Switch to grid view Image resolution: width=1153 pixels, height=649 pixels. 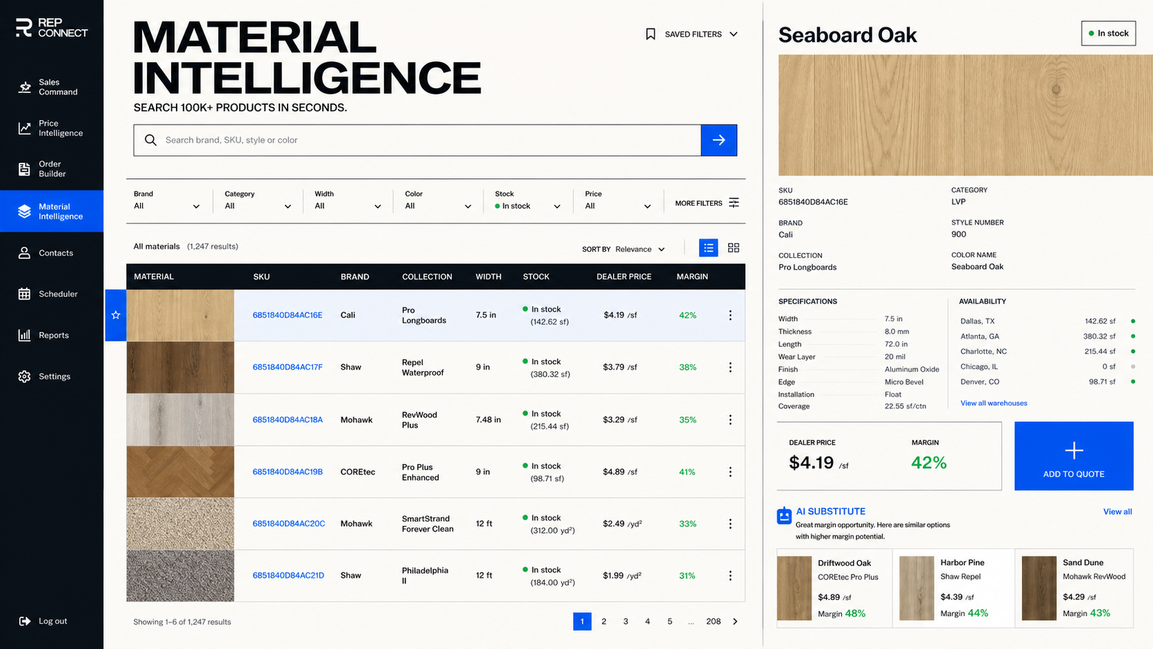pyautogui.click(x=734, y=248)
